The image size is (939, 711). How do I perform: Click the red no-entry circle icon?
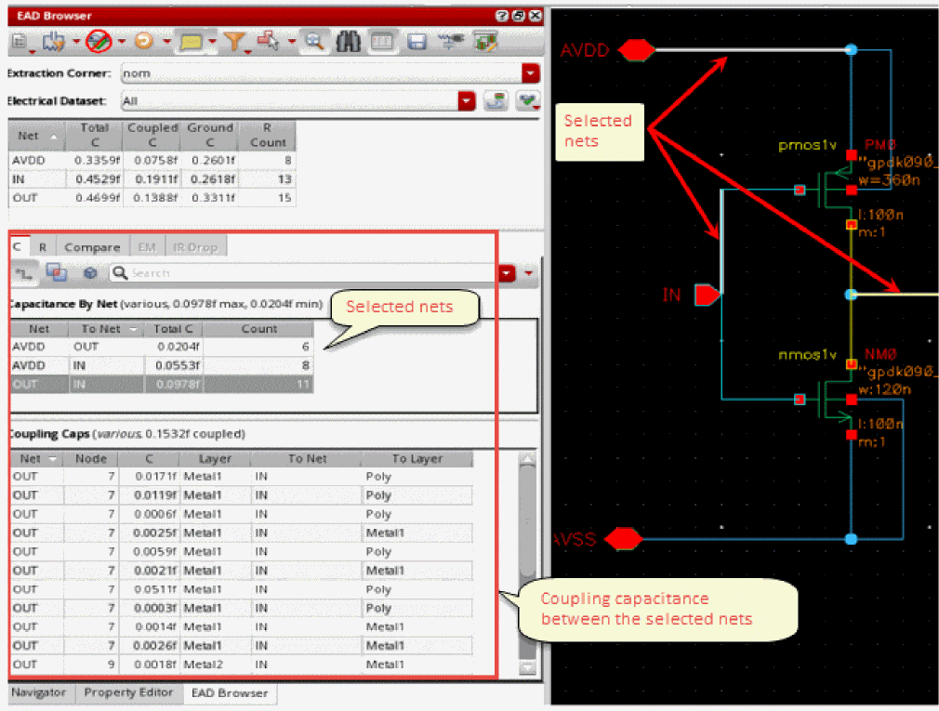[98, 42]
